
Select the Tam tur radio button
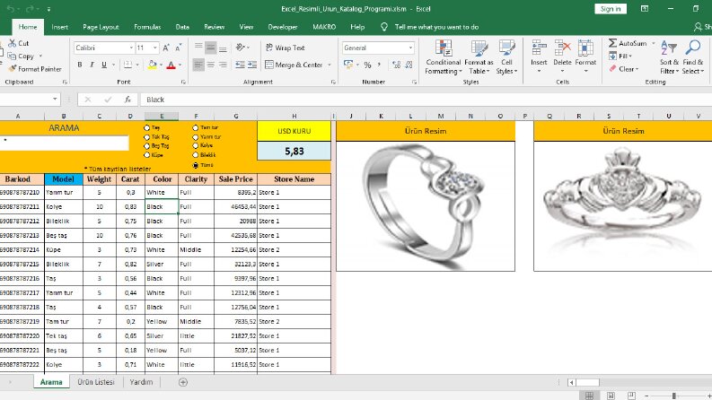click(195, 128)
